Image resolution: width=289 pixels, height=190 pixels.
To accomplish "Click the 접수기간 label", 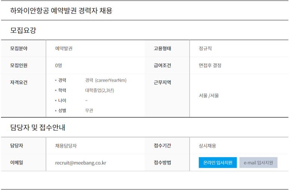I will click(162, 146).
